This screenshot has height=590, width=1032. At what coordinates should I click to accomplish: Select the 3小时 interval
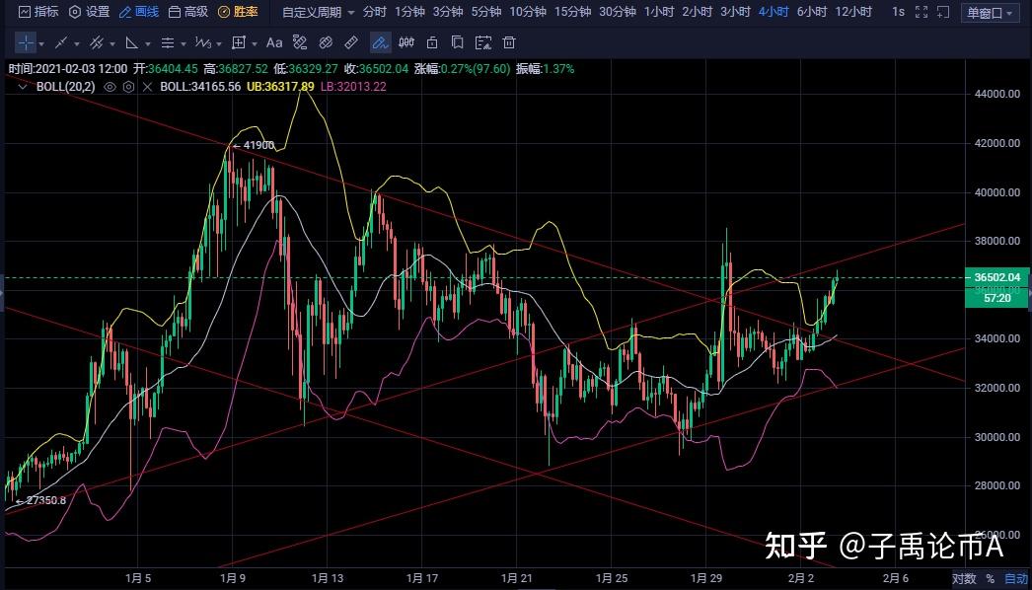point(735,12)
